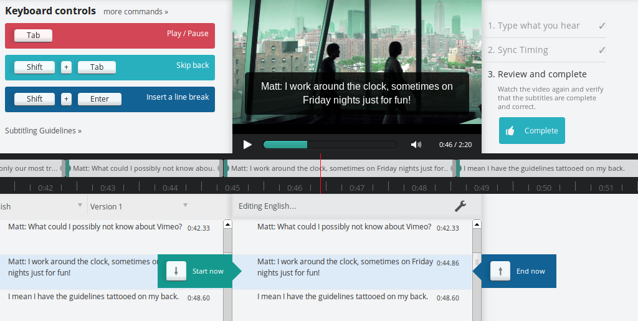Click the Complete button

531,131
